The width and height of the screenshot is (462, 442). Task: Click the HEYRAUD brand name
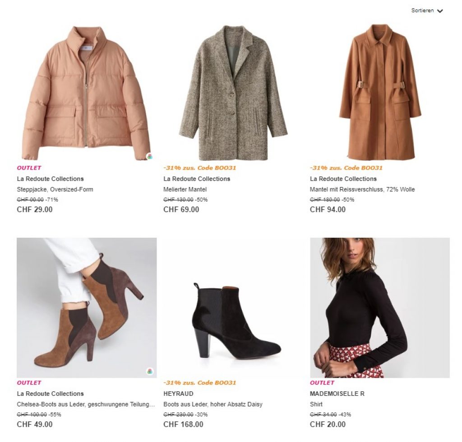point(179,394)
